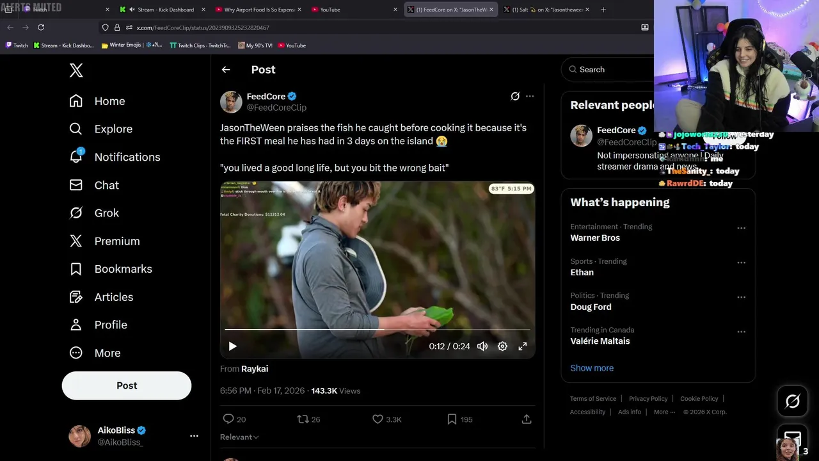Open options for the Ethan trend

[x=741, y=263]
